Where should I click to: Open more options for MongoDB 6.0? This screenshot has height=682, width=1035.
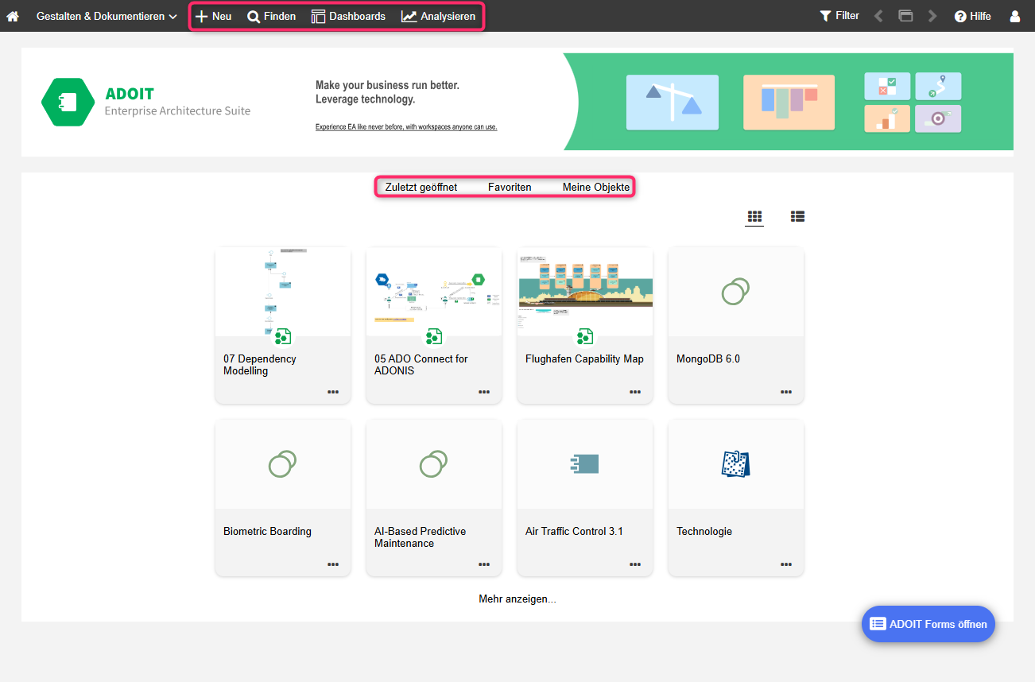click(786, 392)
